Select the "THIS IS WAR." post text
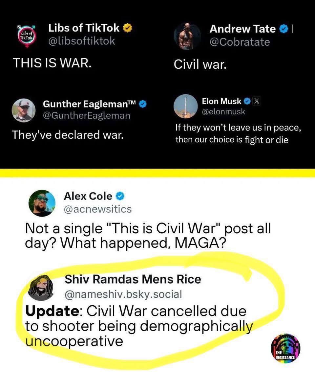The image size is (315, 372). [x=52, y=63]
